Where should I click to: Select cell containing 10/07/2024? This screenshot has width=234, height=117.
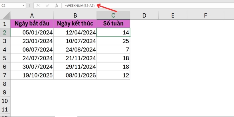75,41
